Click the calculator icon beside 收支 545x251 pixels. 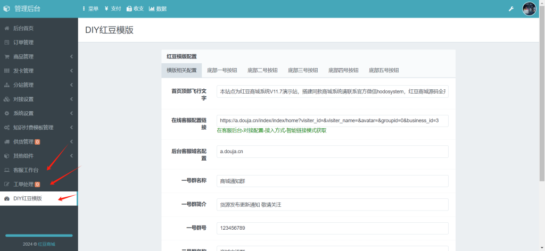pos(129,9)
